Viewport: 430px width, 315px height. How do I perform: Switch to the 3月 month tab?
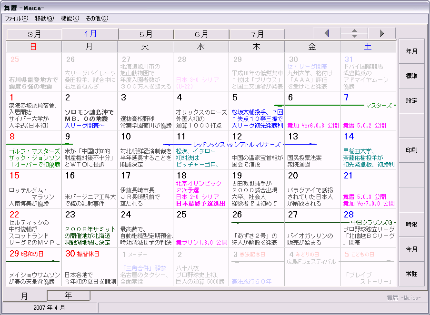[x=34, y=34]
